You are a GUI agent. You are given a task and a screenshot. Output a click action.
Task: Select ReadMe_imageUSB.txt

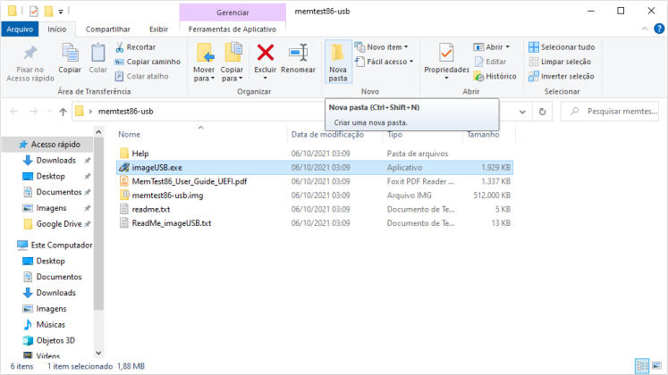click(172, 223)
